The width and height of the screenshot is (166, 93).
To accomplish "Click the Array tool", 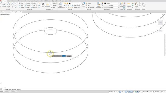I will (33, 7).
